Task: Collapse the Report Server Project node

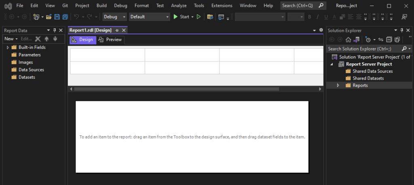Action: 332,64
